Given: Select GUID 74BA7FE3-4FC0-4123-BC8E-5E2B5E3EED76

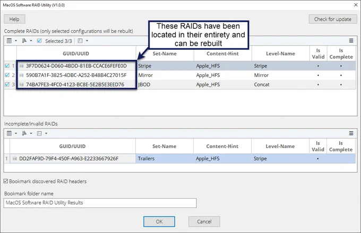Looking at the screenshot, I should click(x=75, y=84).
